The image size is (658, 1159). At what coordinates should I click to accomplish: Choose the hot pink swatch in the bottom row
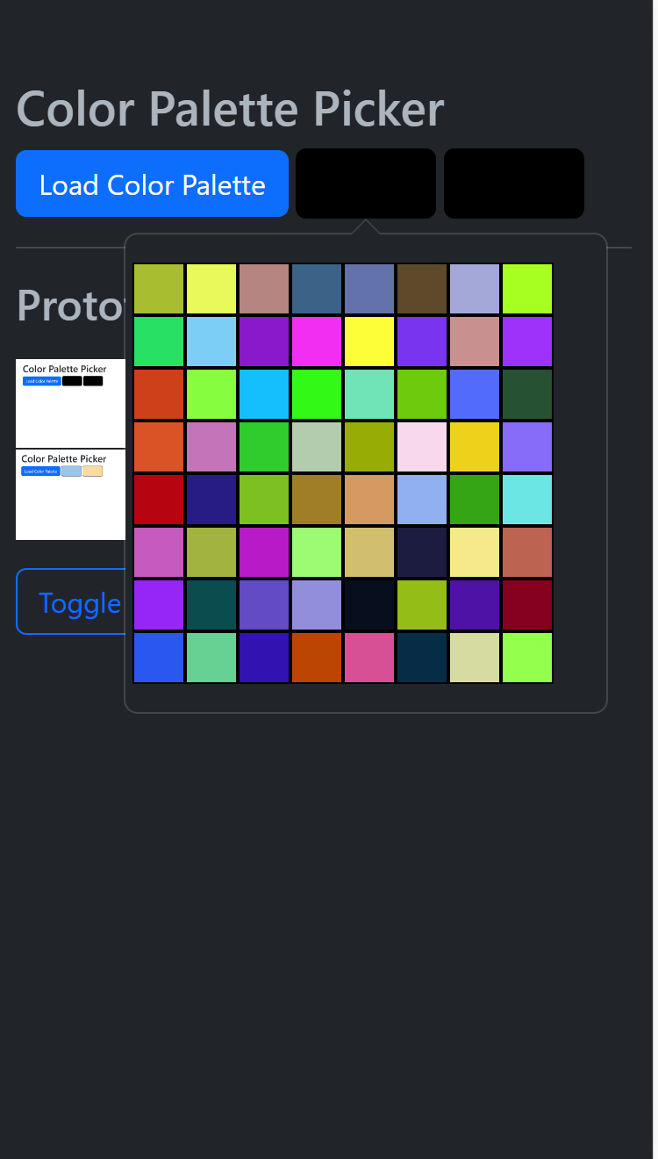[369, 658]
